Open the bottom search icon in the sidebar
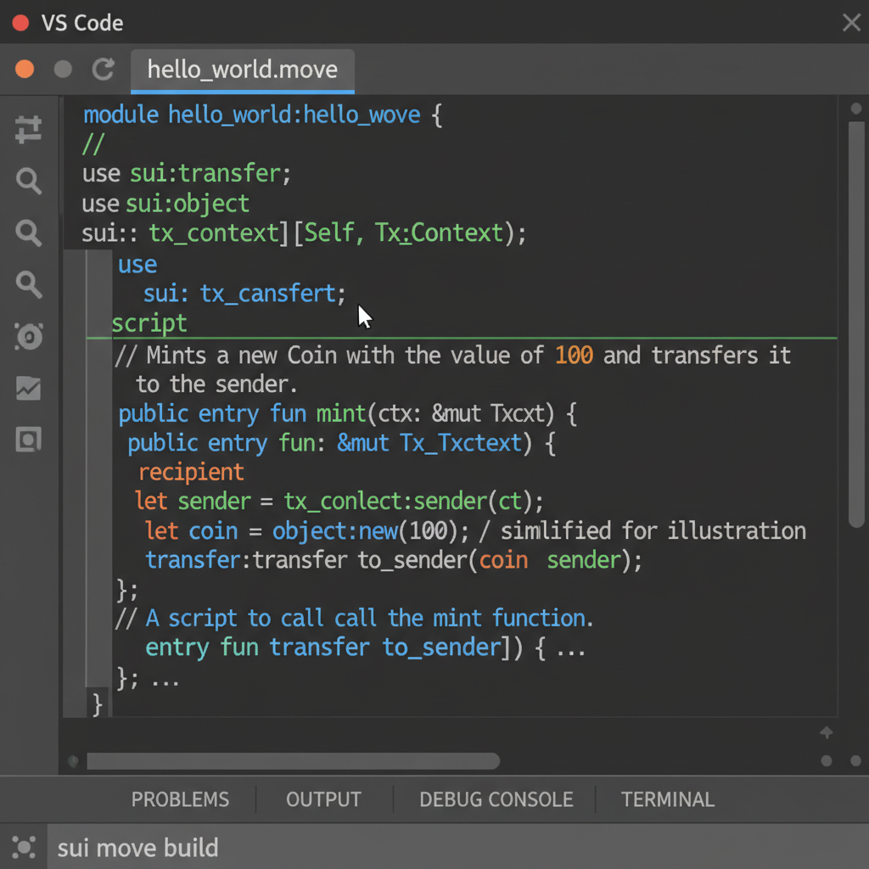 [x=28, y=285]
